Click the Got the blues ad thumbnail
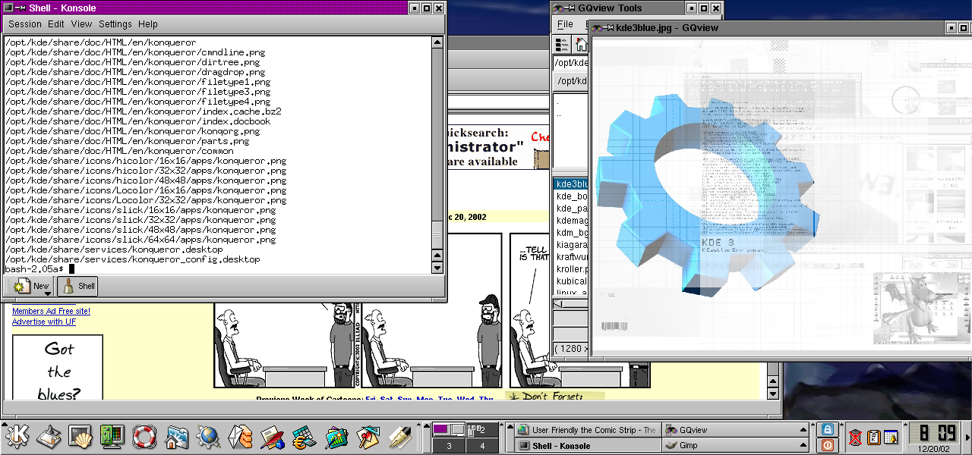 click(x=58, y=367)
